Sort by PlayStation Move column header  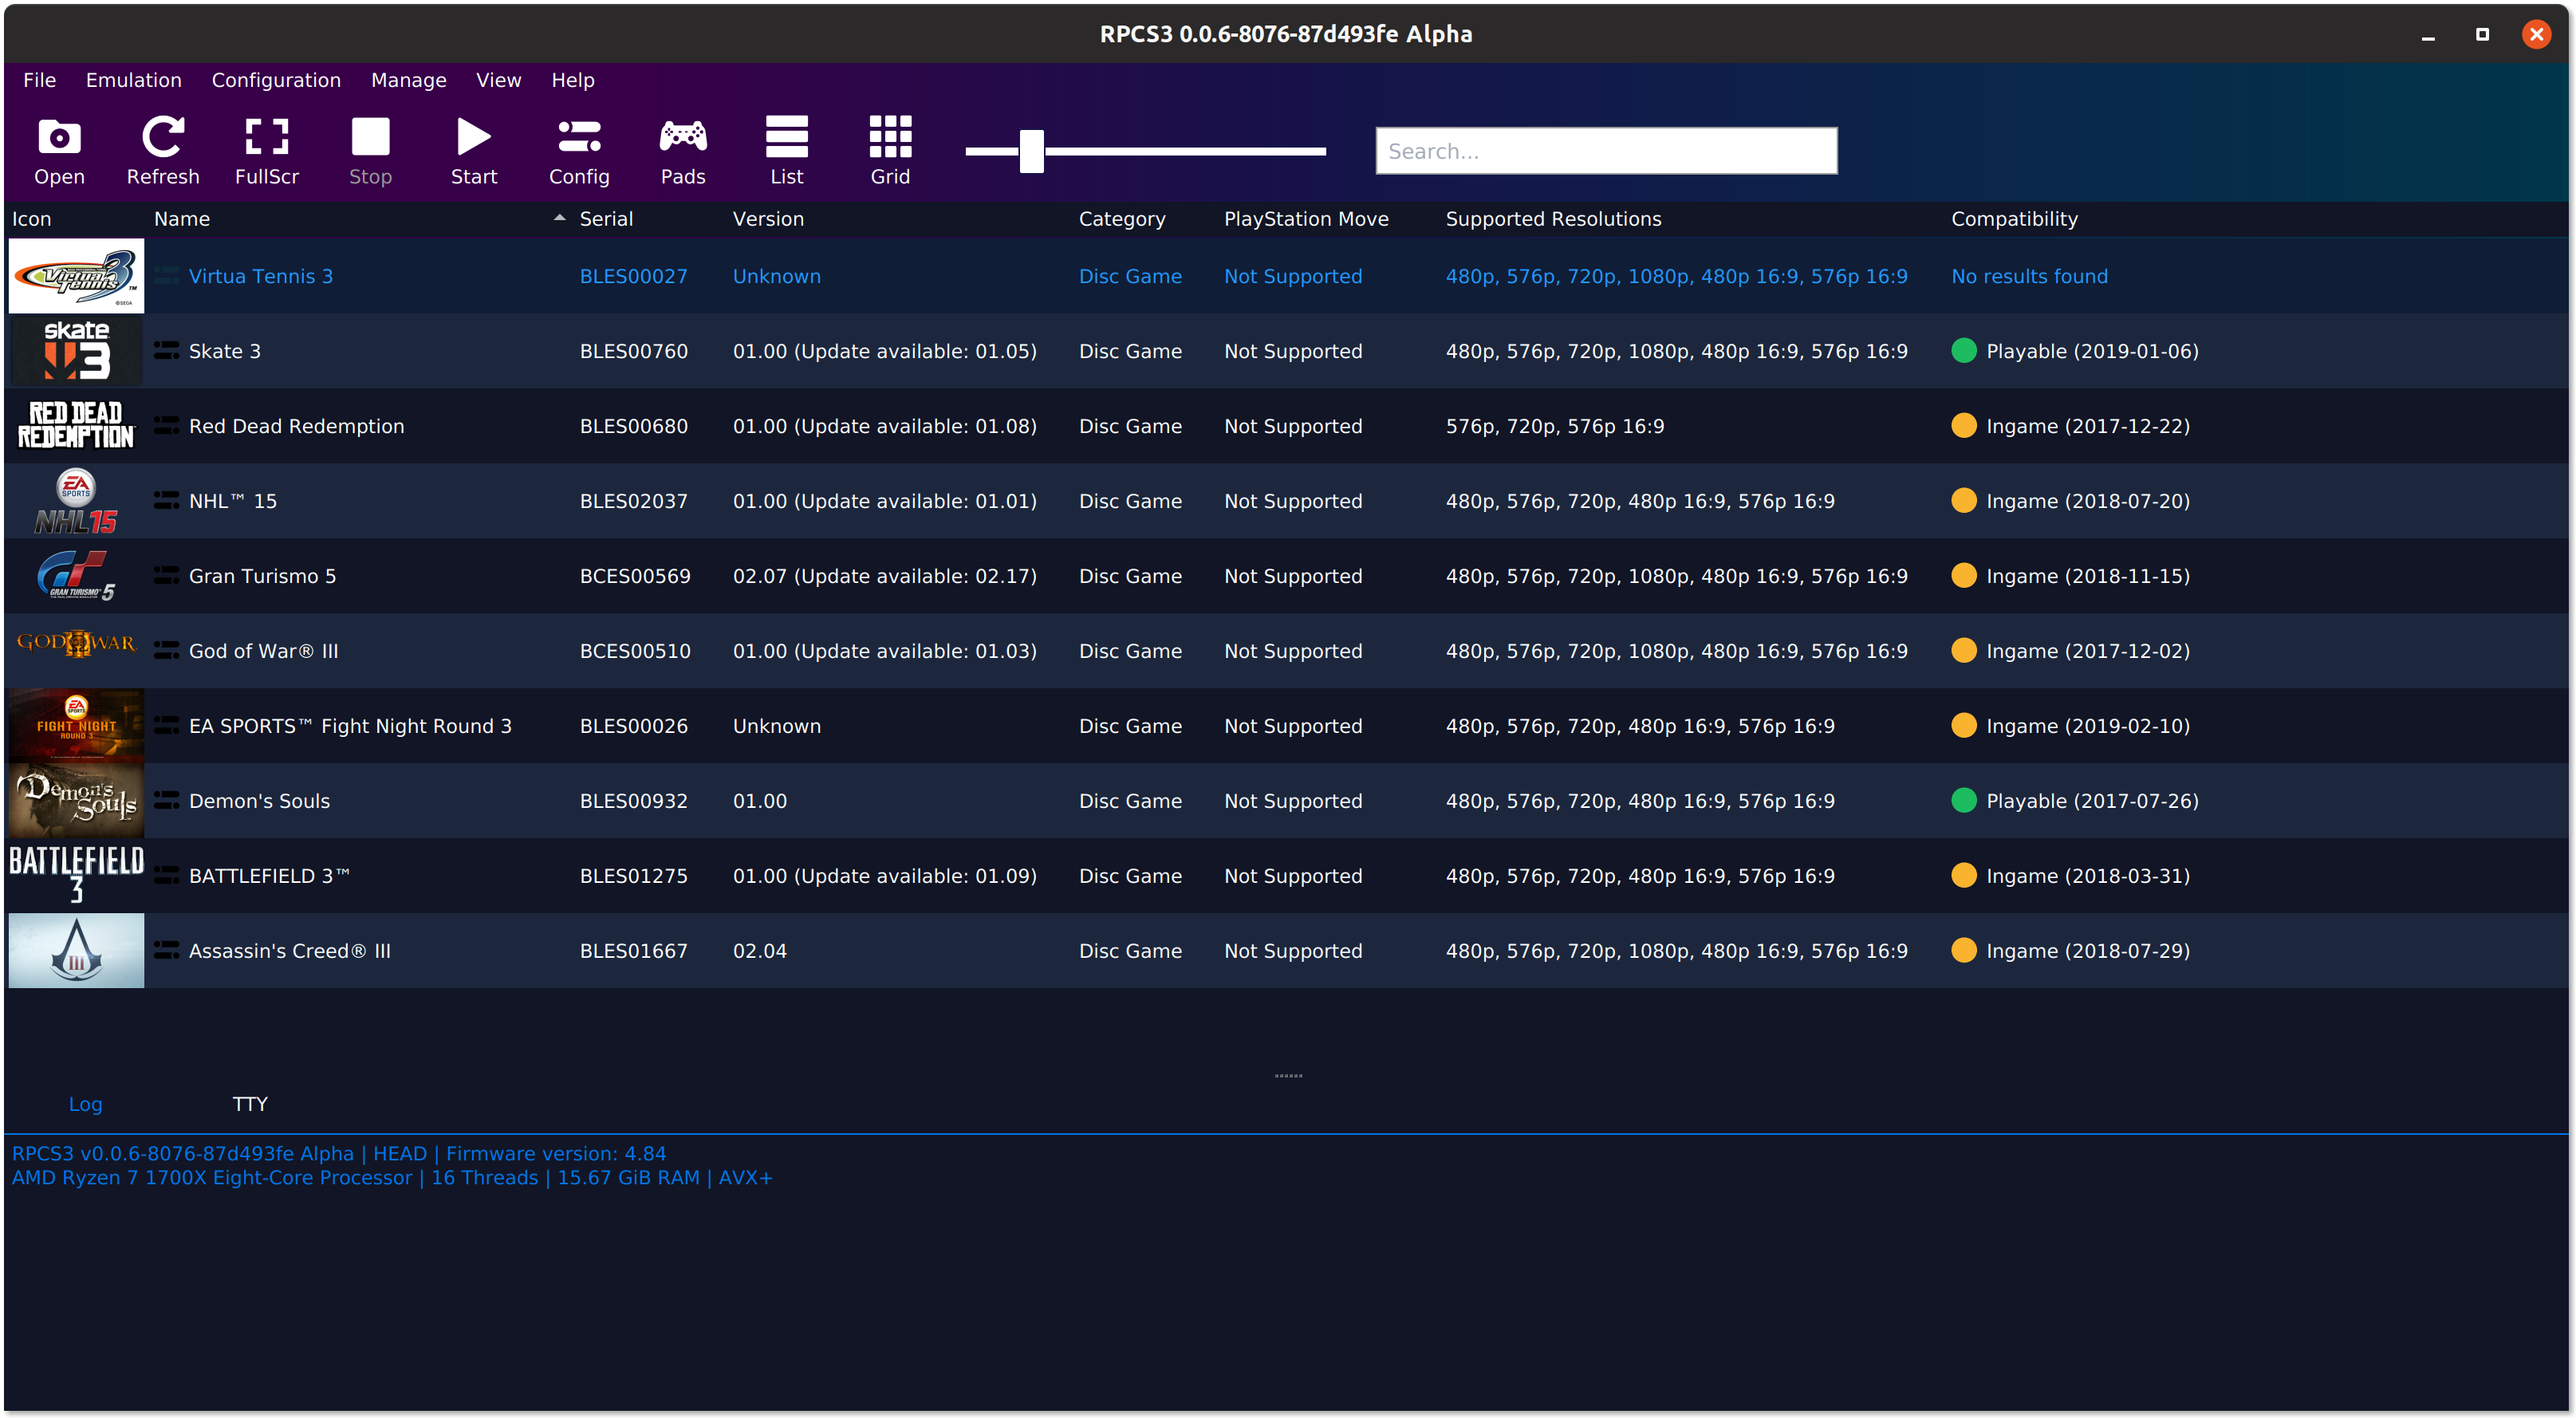tap(1306, 219)
